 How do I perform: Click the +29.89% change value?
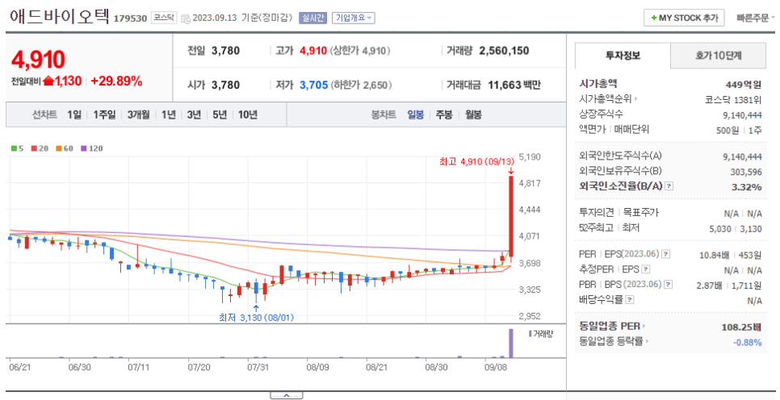(116, 81)
